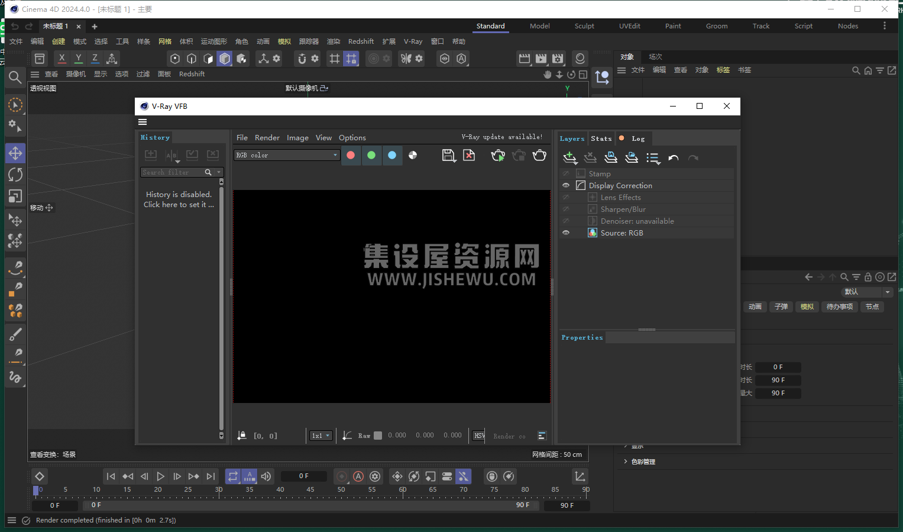
Task: Undo last layer change in VFB
Action: click(x=673, y=157)
